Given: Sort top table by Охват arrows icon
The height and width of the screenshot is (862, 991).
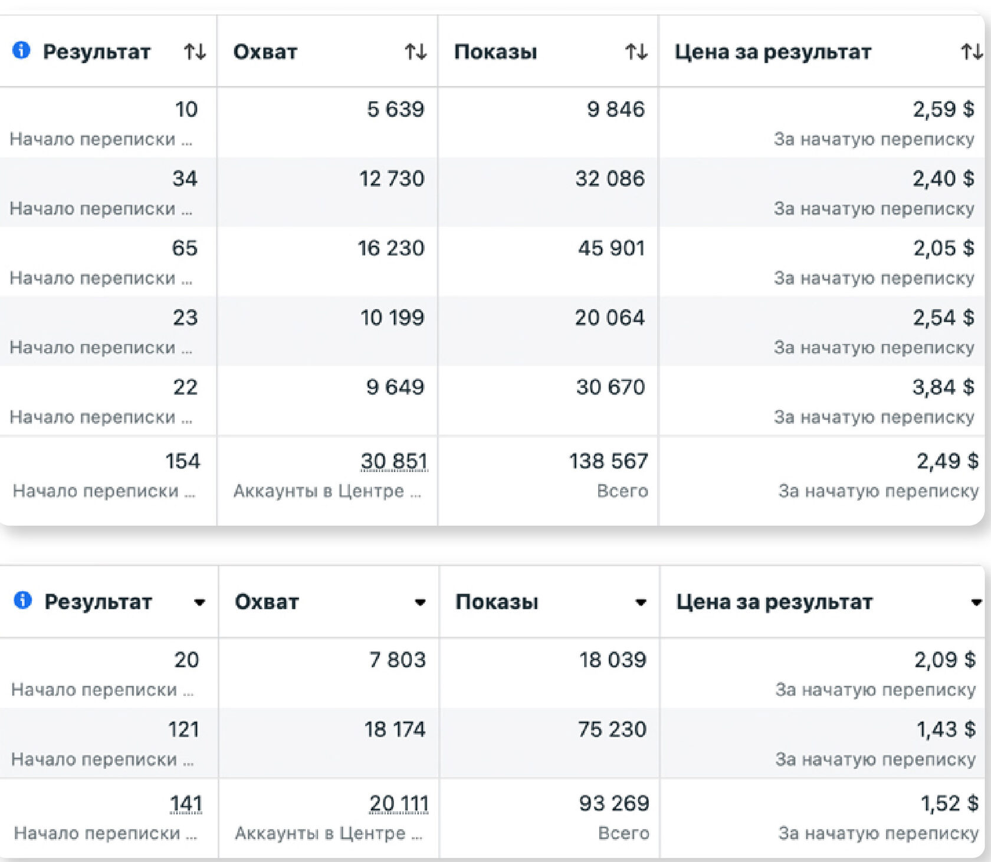Looking at the screenshot, I should tap(416, 52).
